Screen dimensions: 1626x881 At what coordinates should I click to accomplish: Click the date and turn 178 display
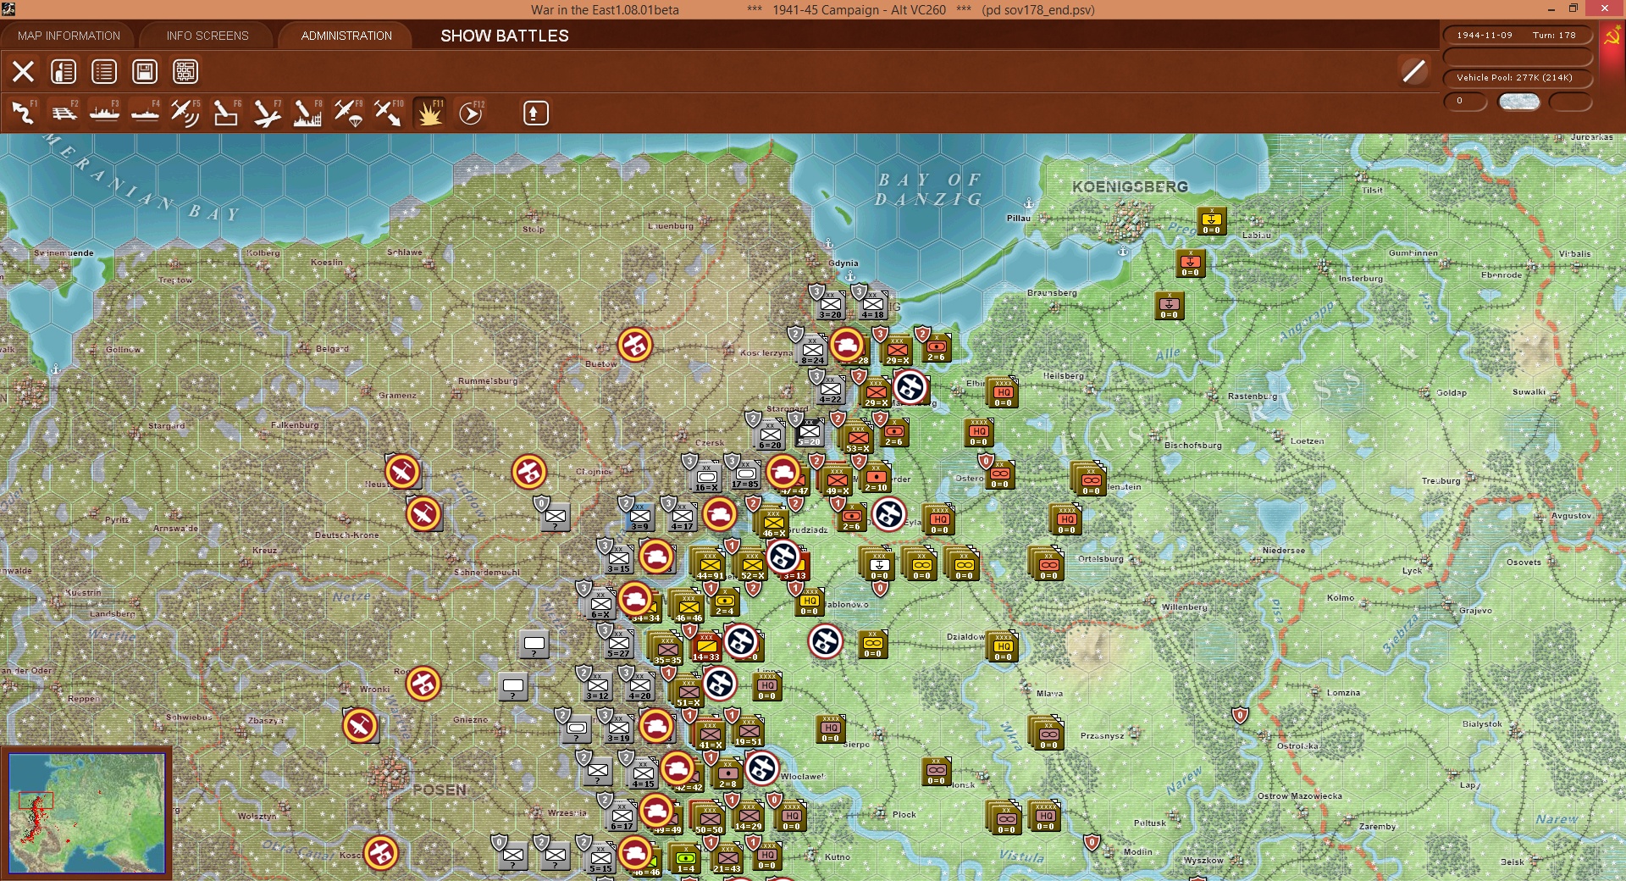click(x=1517, y=36)
